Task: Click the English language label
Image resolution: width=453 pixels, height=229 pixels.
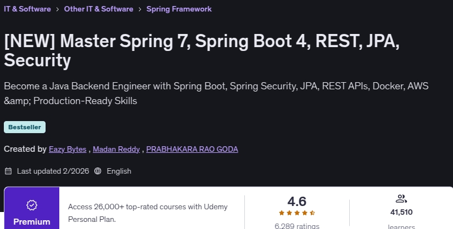Action: [119, 171]
